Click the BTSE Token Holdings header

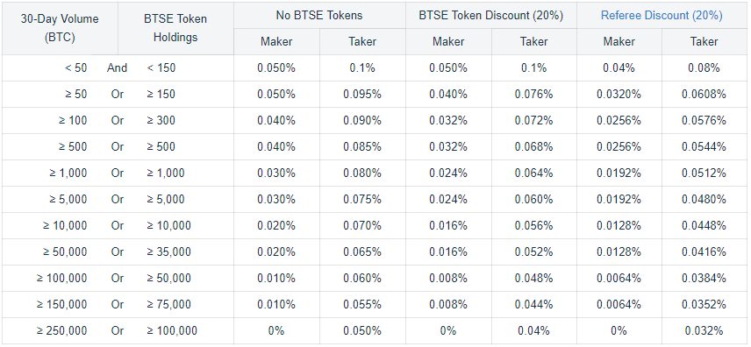coord(175,28)
